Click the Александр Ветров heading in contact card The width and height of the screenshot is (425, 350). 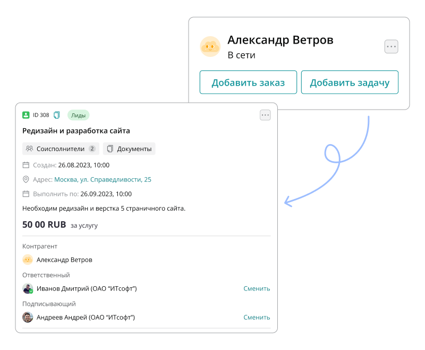point(280,40)
